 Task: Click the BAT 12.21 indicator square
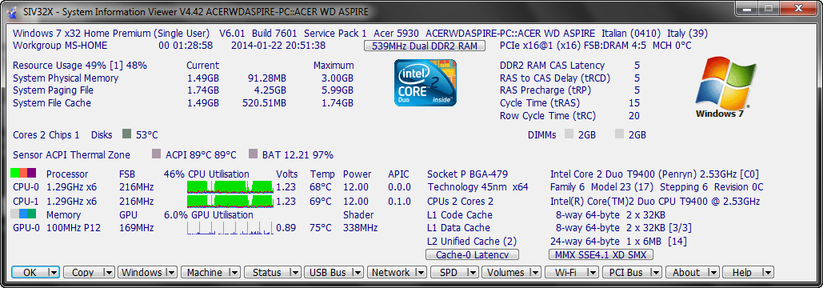tap(253, 154)
